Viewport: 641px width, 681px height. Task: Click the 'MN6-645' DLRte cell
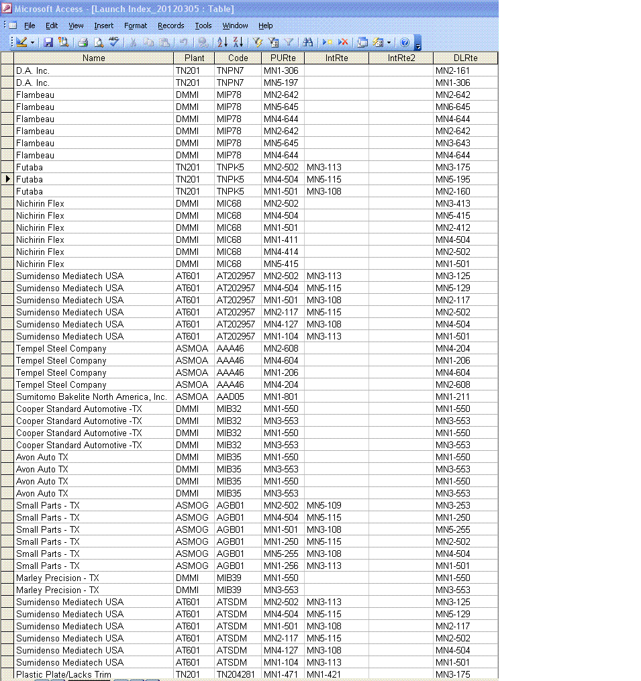465,107
